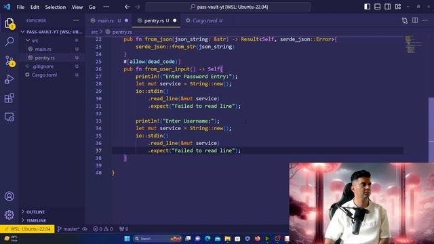This screenshot has width=434, height=244.
Task: Open Changes compare icon in editor toolbar
Action: coord(405,20)
